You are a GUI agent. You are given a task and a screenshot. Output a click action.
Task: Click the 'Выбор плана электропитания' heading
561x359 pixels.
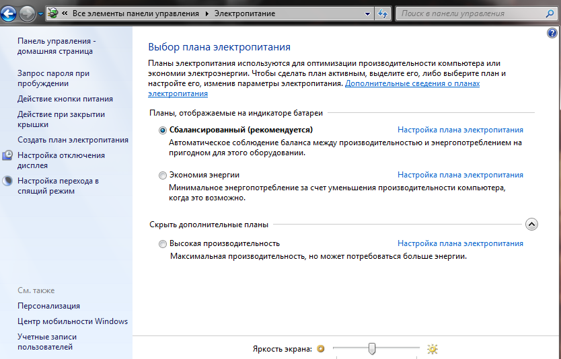219,47
